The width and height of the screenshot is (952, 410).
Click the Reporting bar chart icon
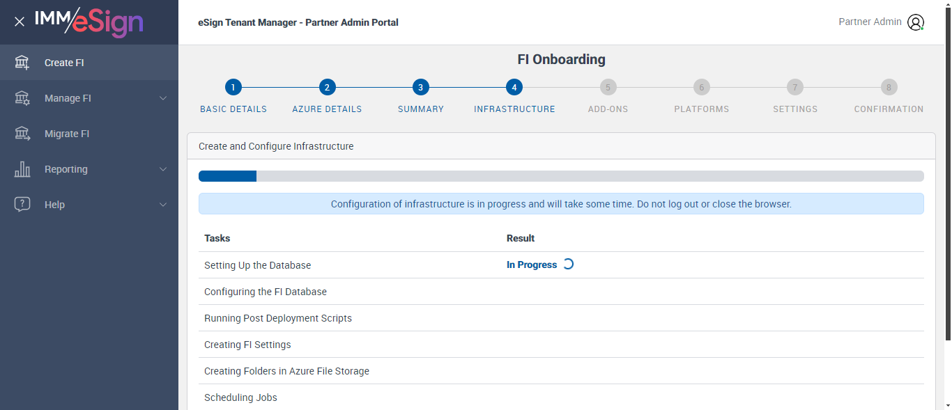tap(22, 169)
